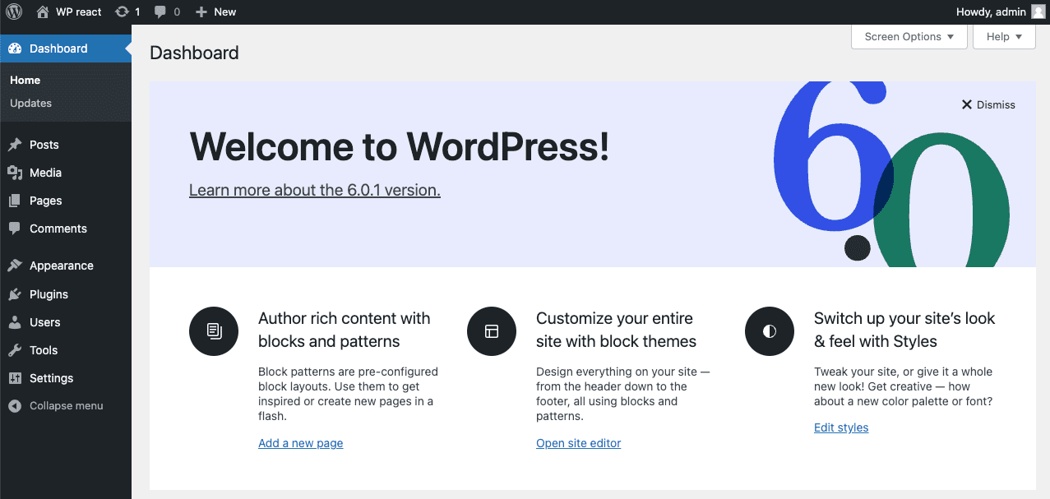Click the plus icon next to New

click(201, 12)
